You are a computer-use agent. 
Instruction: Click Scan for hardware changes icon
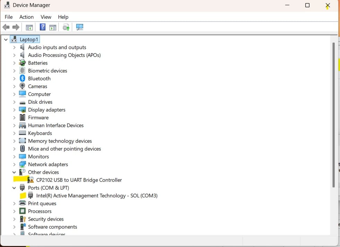coord(66,27)
